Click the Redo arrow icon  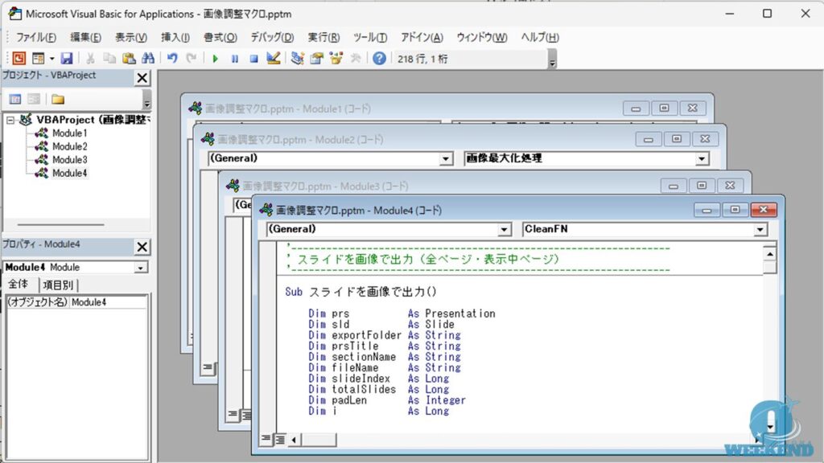pyautogui.click(x=192, y=58)
